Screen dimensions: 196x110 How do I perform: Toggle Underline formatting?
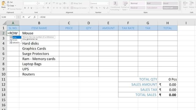coord(31,8)
